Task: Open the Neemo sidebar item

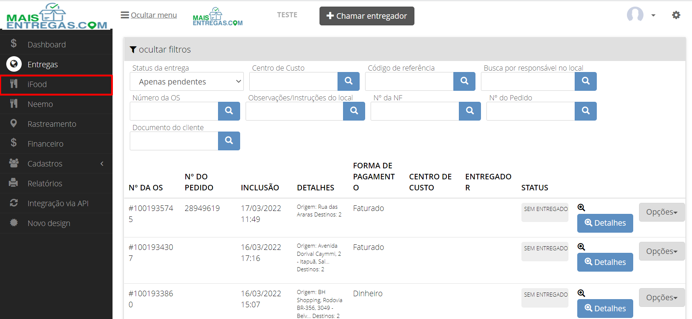Action: point(56,104)
